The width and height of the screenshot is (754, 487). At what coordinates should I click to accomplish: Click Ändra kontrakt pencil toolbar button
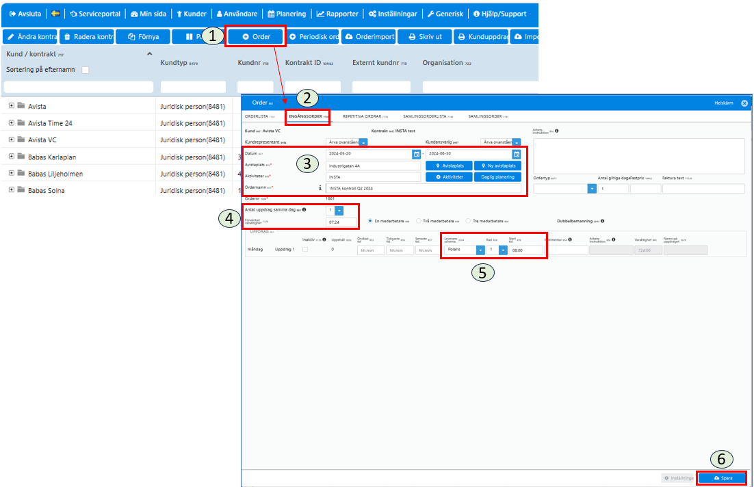point(30,36)
